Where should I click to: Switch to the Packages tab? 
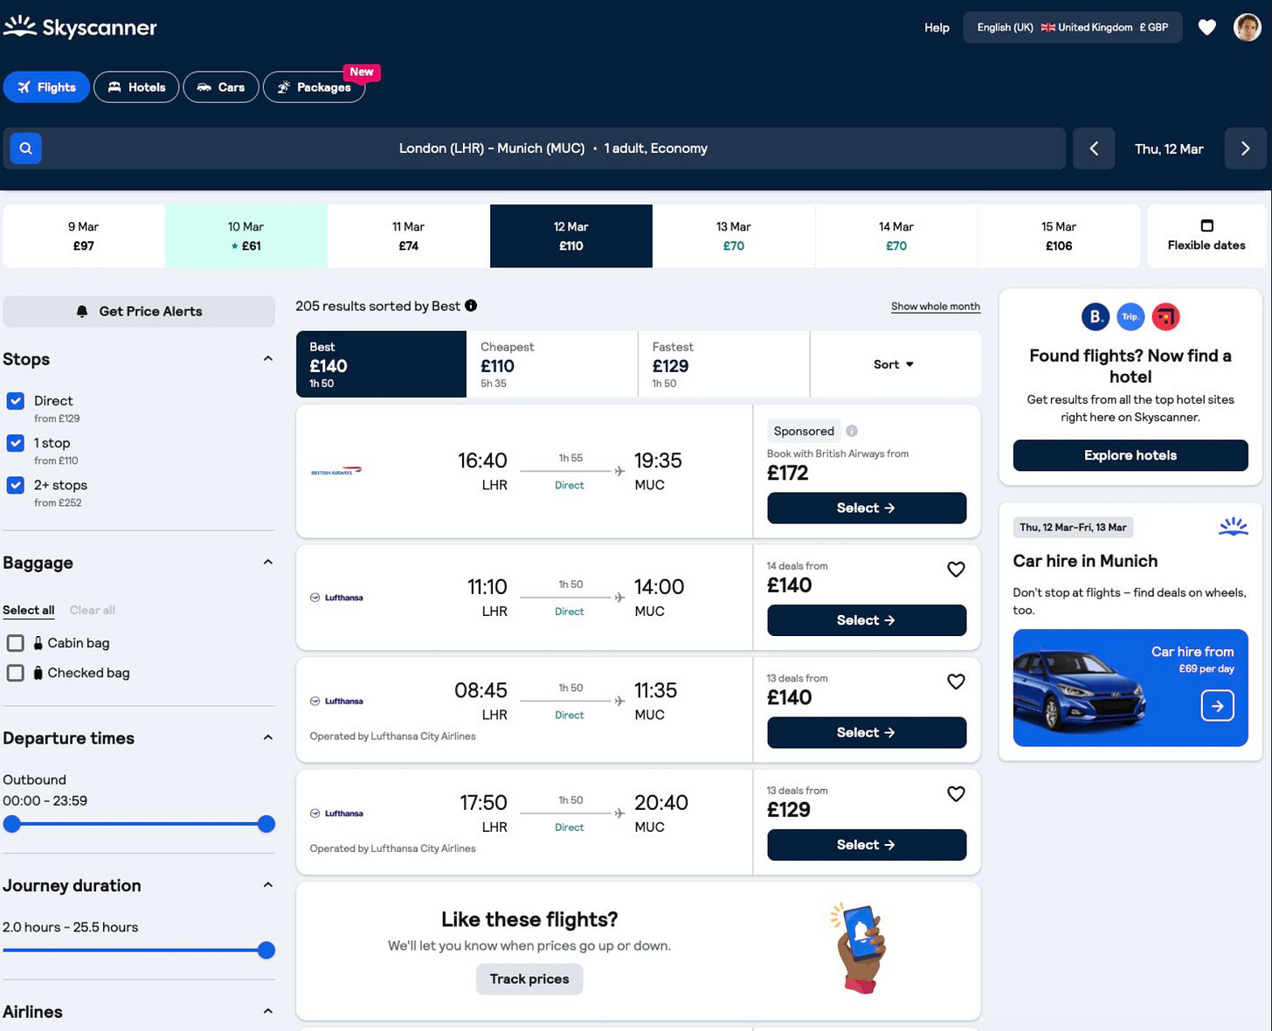[315, 86]
